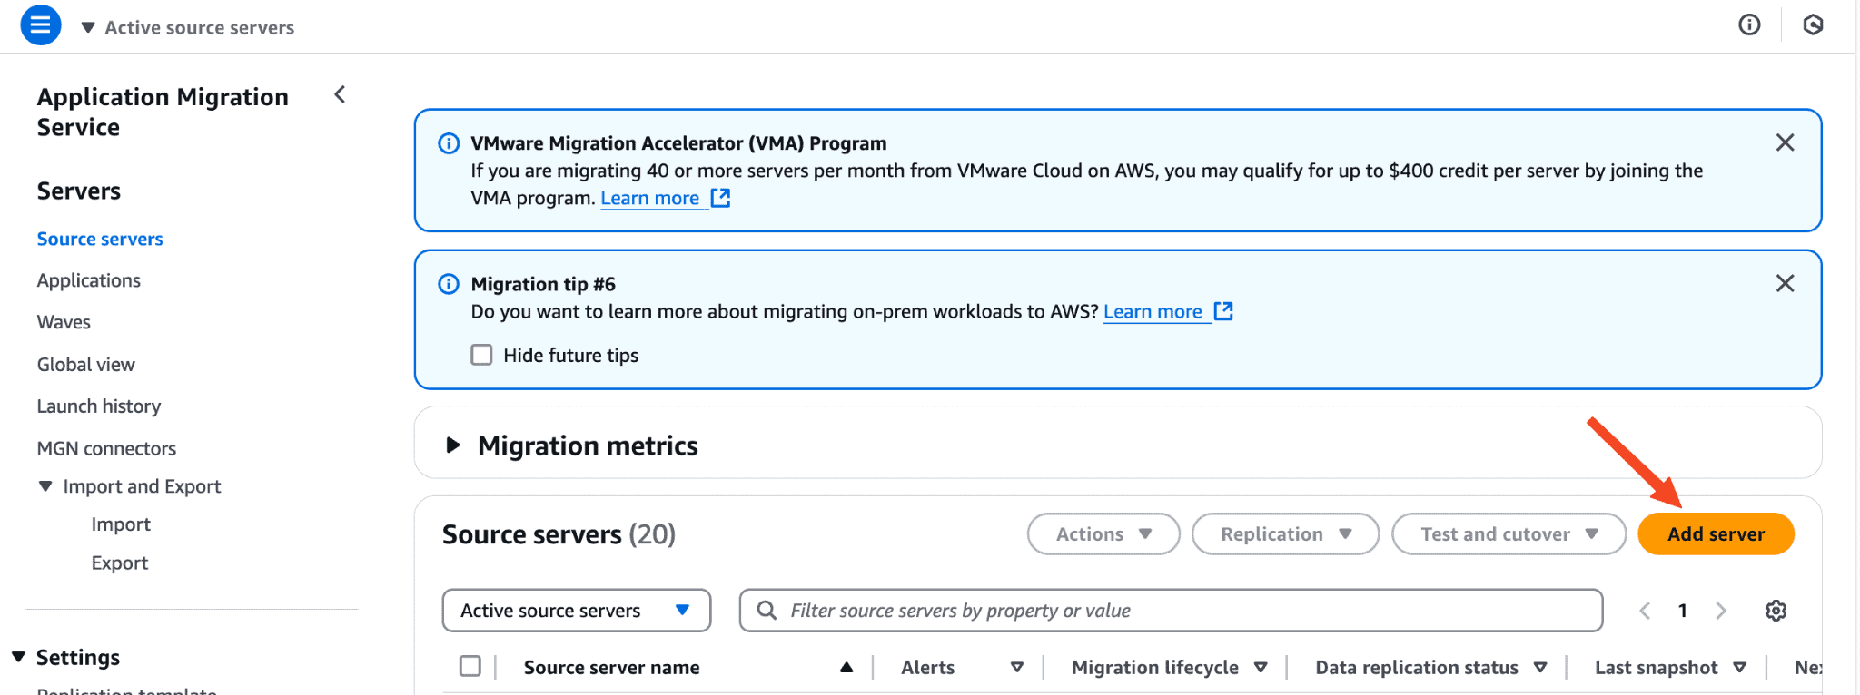Open Waves in sidebar
Screen dimensions: 1860x695
pyautogui.click(x=64, y=322)
